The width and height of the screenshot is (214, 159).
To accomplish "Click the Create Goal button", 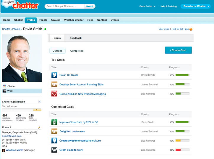I will (x=178, y=50).
